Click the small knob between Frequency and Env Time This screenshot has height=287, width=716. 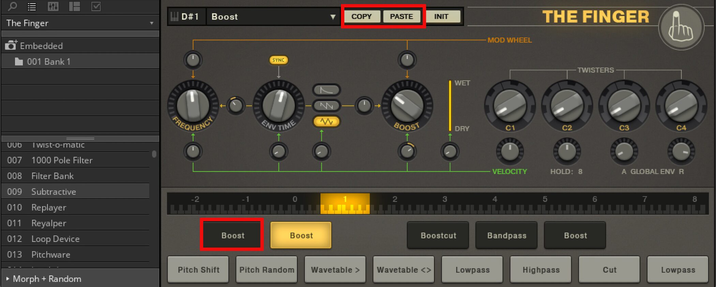coord(236,105)
